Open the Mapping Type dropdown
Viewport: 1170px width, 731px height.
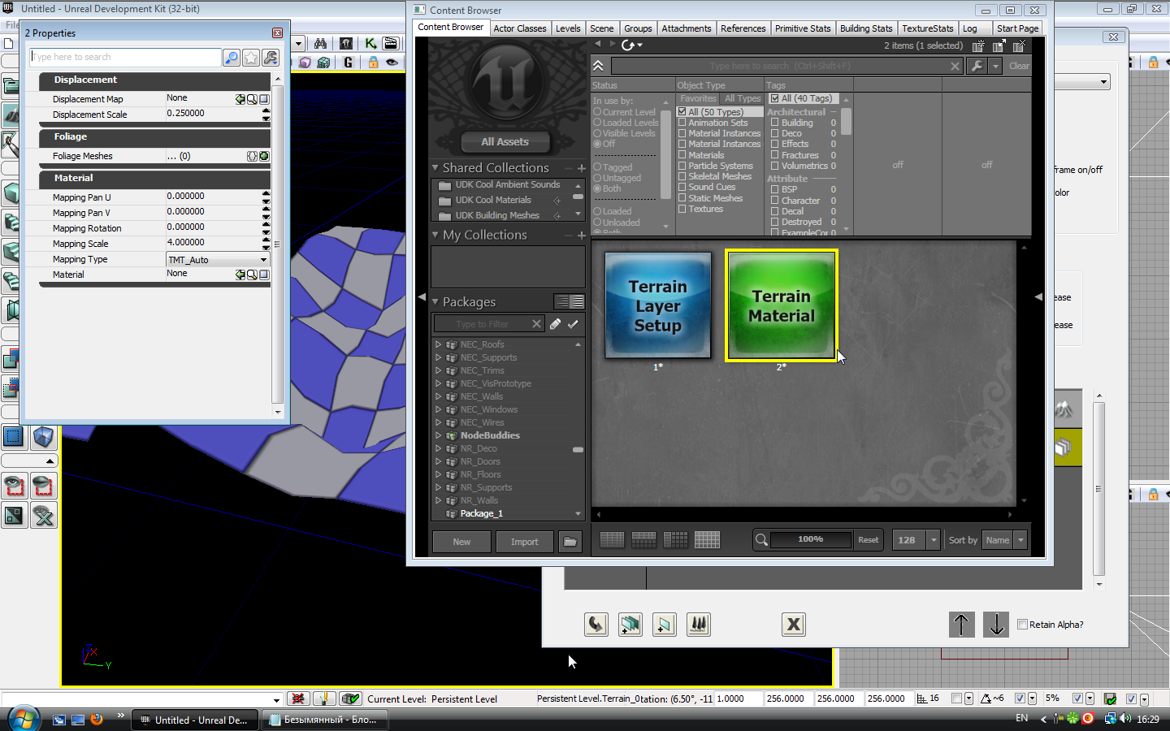point(218,260)
